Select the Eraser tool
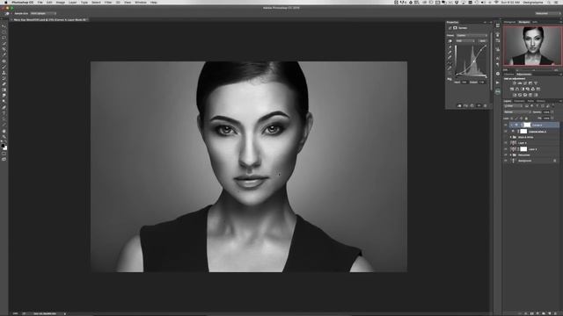This screenshot has width=563, height=316. (4, 84)
